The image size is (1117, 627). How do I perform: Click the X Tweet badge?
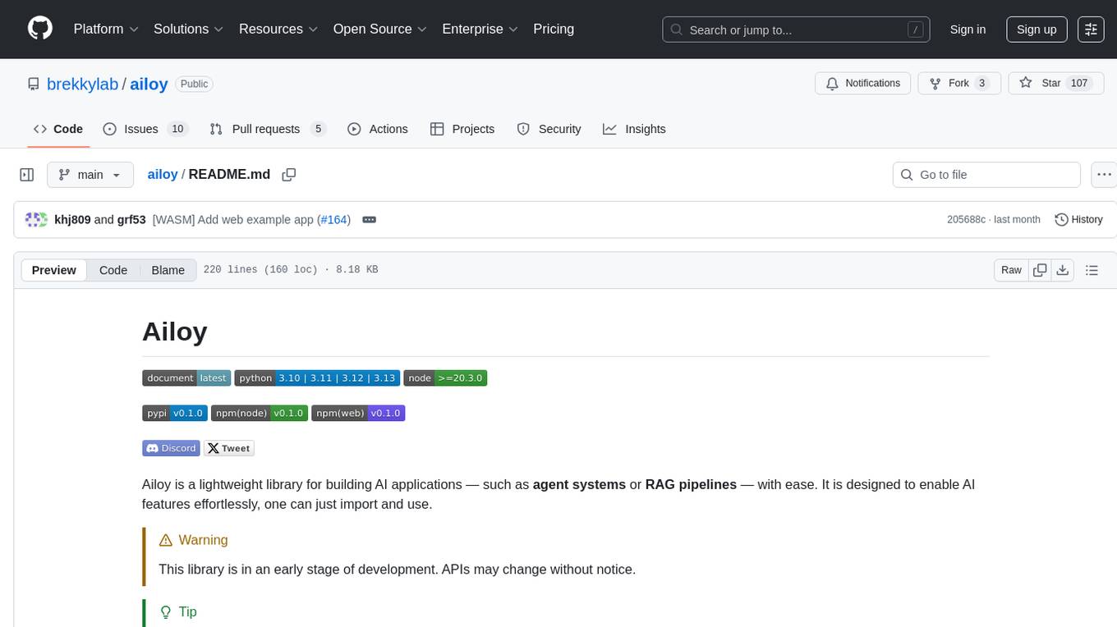tap(229, 448)
